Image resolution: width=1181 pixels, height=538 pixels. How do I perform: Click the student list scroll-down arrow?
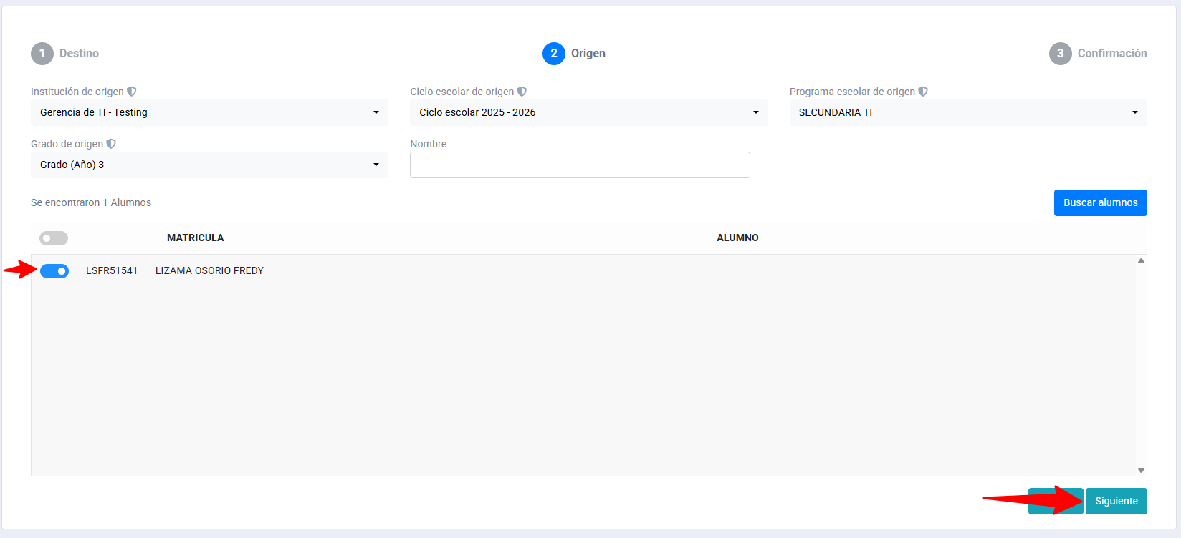point(1141,470)
